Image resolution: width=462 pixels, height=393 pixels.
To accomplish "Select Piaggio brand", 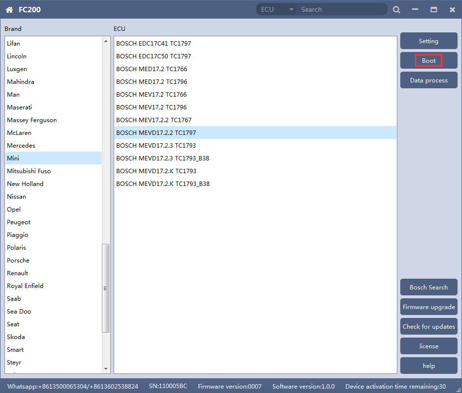I will [53, 235].
